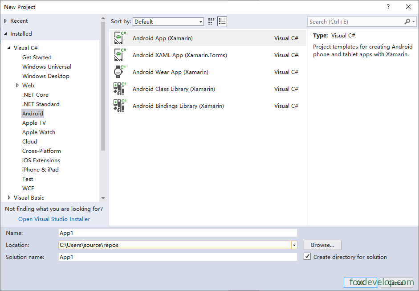Click the Location path field

pyautogui.click(x=175, y=245)
